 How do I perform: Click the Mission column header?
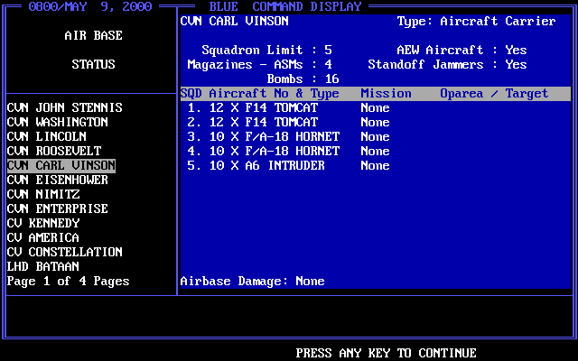pos(386,93)
